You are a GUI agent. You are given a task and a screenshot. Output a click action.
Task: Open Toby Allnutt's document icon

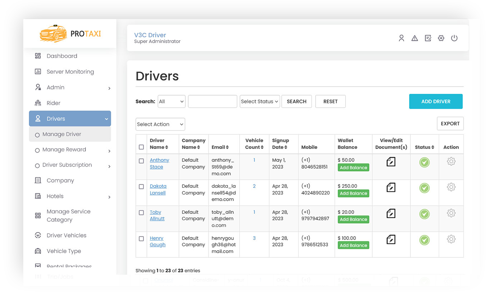click(x=391, y=213)
